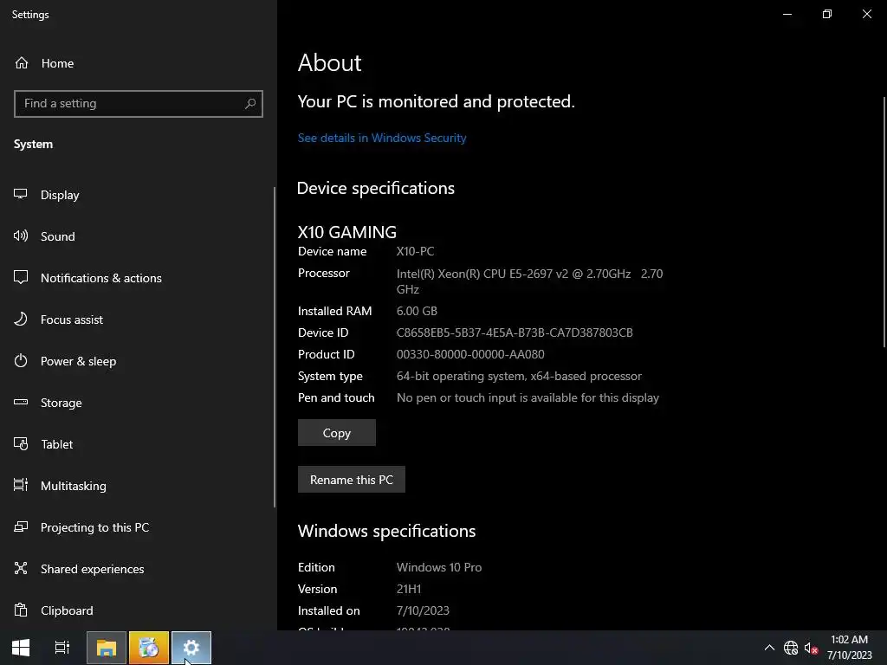Open Focus assist page
The width and height of the screenshot is (887, 665).
click(71, 320)
